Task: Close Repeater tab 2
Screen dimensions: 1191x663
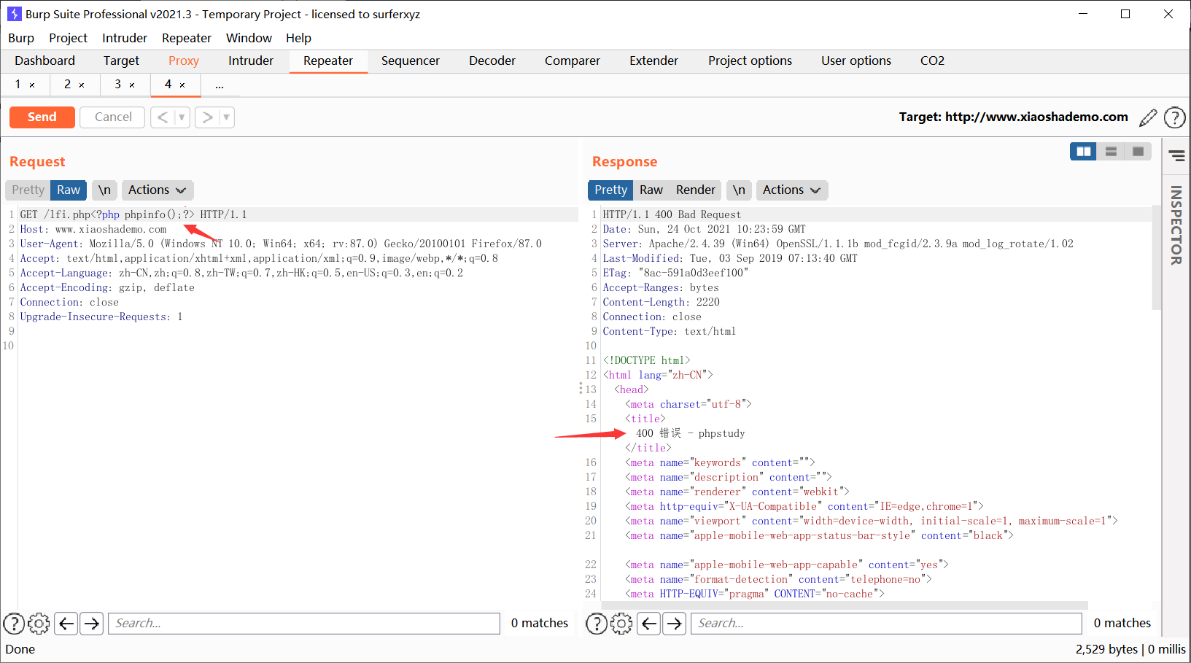Action: click(x=82, y=85)
